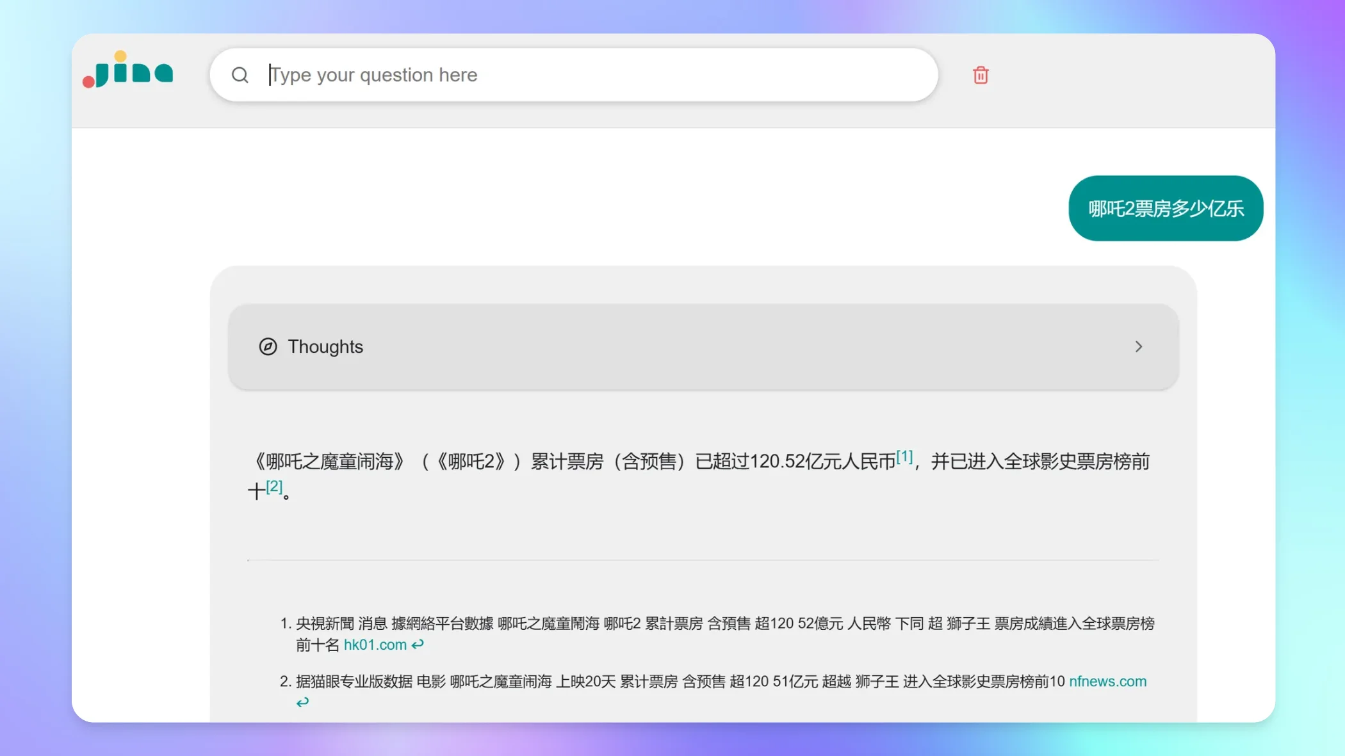This screenshot has width=1345, height=756.
Task: Open the nfnews.com source link
Action: coord(1107,681)
